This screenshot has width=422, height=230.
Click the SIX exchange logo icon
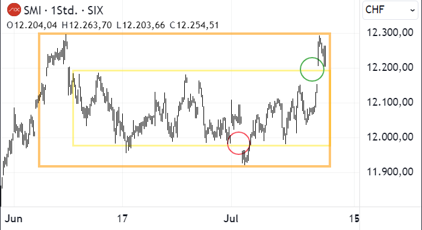pyautogui.click(x=14, y=10)
